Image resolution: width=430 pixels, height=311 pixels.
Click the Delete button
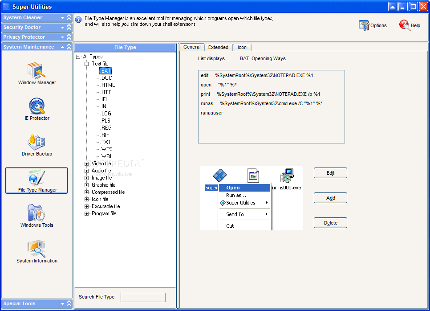[330, 223]
